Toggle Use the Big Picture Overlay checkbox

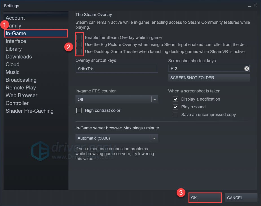tap(79, 45)
